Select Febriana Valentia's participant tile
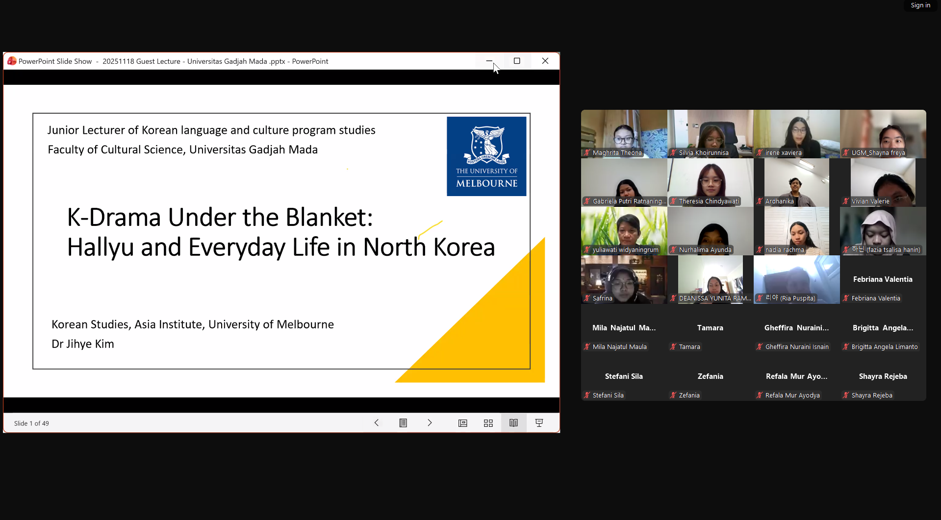Image resolution: width=941 pixels, height=520 pixels. [x=883, y=279]
